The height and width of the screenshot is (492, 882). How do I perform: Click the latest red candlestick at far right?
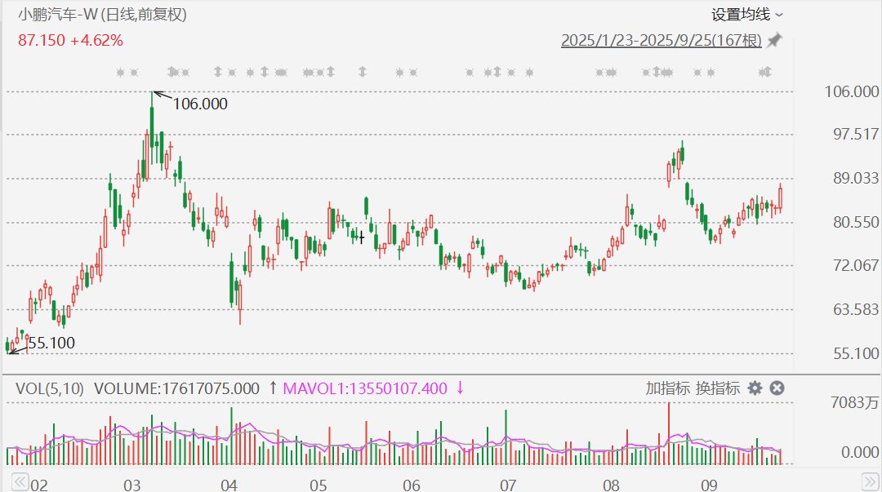(x=780, y=197)
